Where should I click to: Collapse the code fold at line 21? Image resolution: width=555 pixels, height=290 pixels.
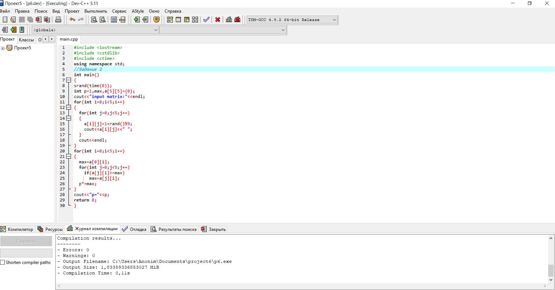[69, 156]
